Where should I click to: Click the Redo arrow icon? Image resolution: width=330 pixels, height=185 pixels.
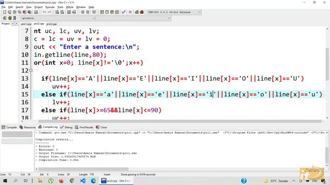(x=49, y=12)
